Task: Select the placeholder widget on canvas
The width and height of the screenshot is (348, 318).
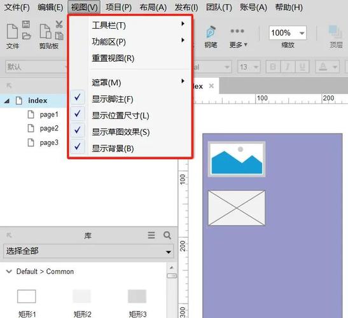Action: click(237, 208)
